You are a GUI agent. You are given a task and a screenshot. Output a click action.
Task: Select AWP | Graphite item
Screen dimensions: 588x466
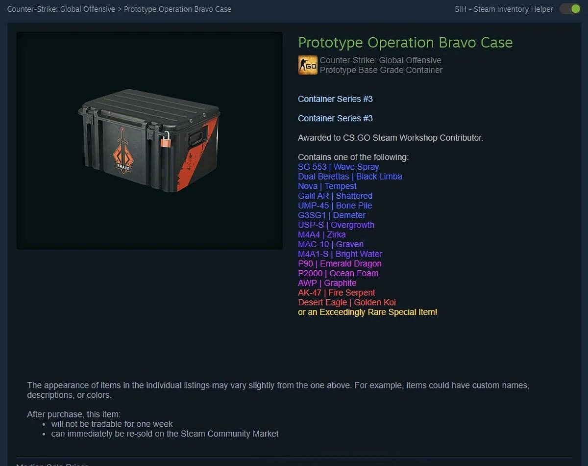coord(327,283)
